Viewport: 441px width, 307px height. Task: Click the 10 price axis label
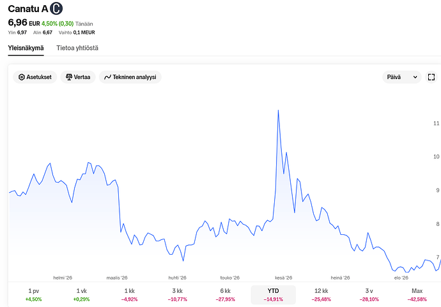437,157
